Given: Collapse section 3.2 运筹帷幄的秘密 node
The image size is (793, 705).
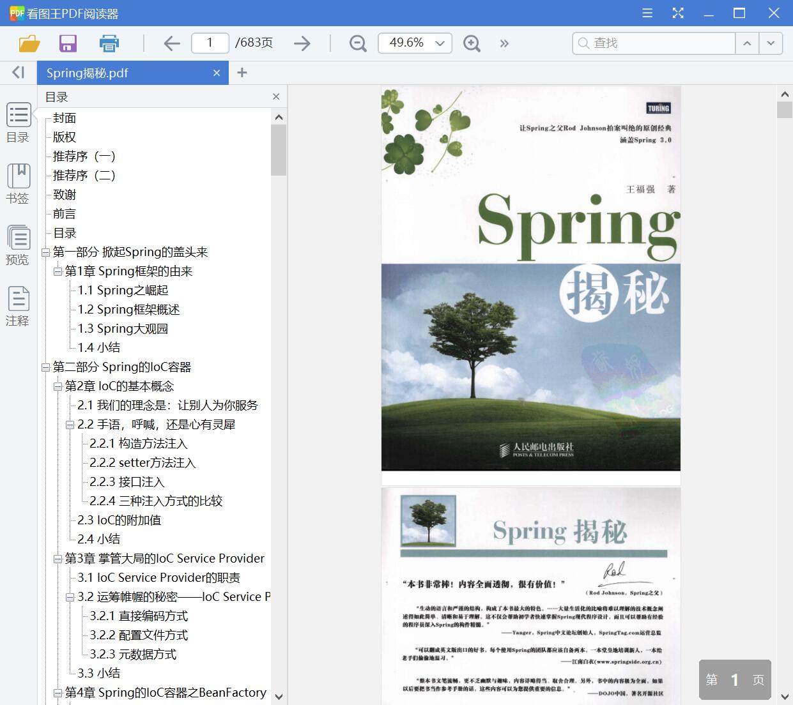Looking at the screenshot, I should click(70, 597).
